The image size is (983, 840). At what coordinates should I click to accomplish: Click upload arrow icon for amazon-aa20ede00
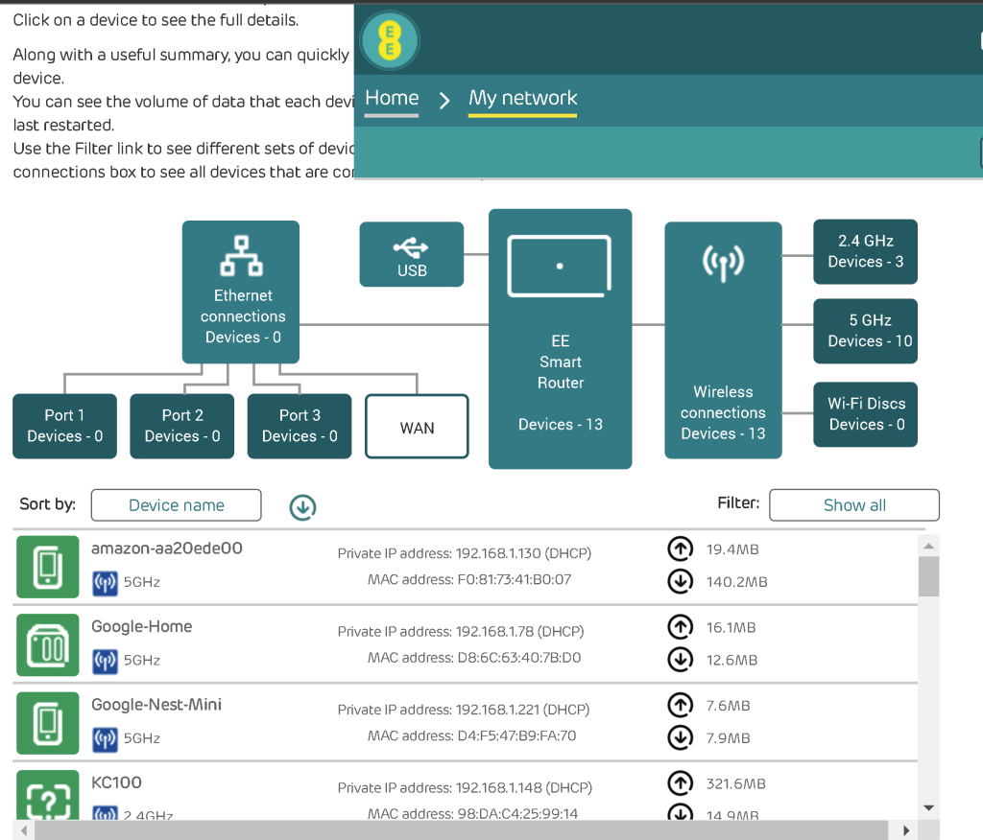point(681,548)
